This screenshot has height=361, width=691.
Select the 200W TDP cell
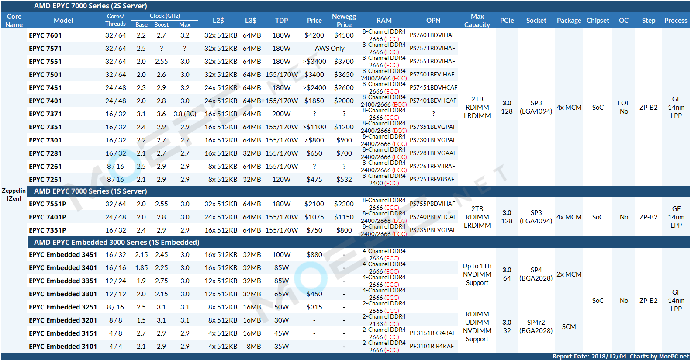(281, 114)
